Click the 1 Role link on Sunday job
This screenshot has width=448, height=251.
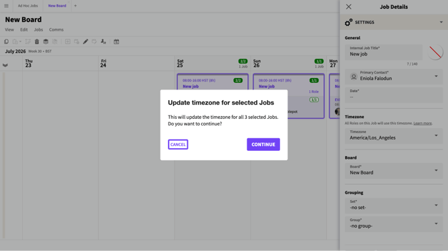pyautogui.click(x=314, y=91)
